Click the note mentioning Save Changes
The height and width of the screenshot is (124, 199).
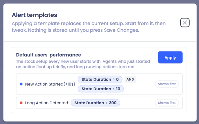(x=89, y=27)
